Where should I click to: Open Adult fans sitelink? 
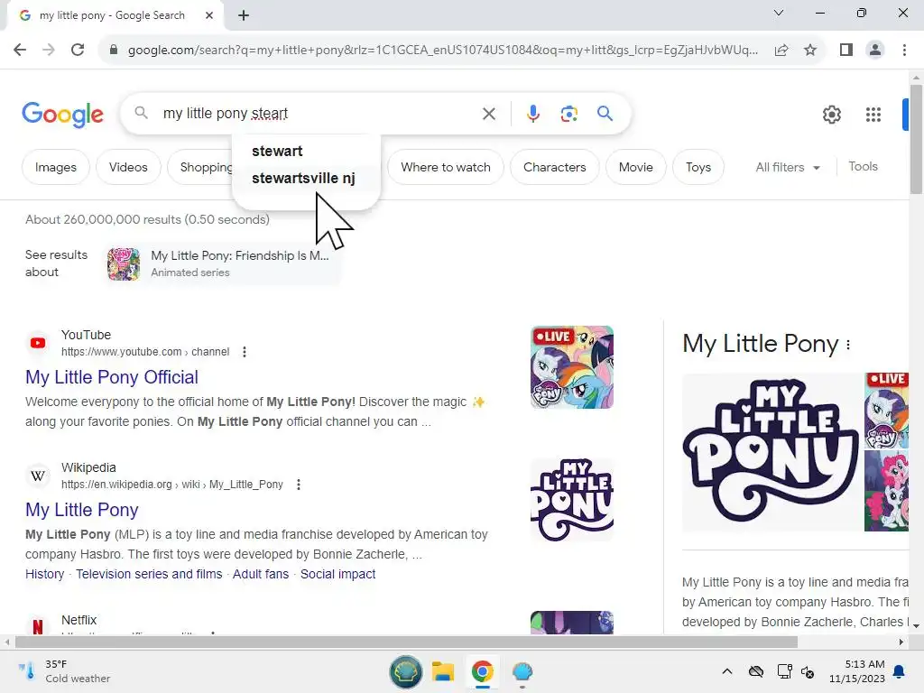coord(261,574)
